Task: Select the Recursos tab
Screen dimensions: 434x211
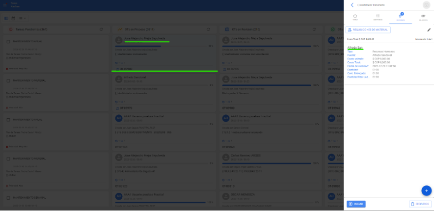Action: coord(401,17)
